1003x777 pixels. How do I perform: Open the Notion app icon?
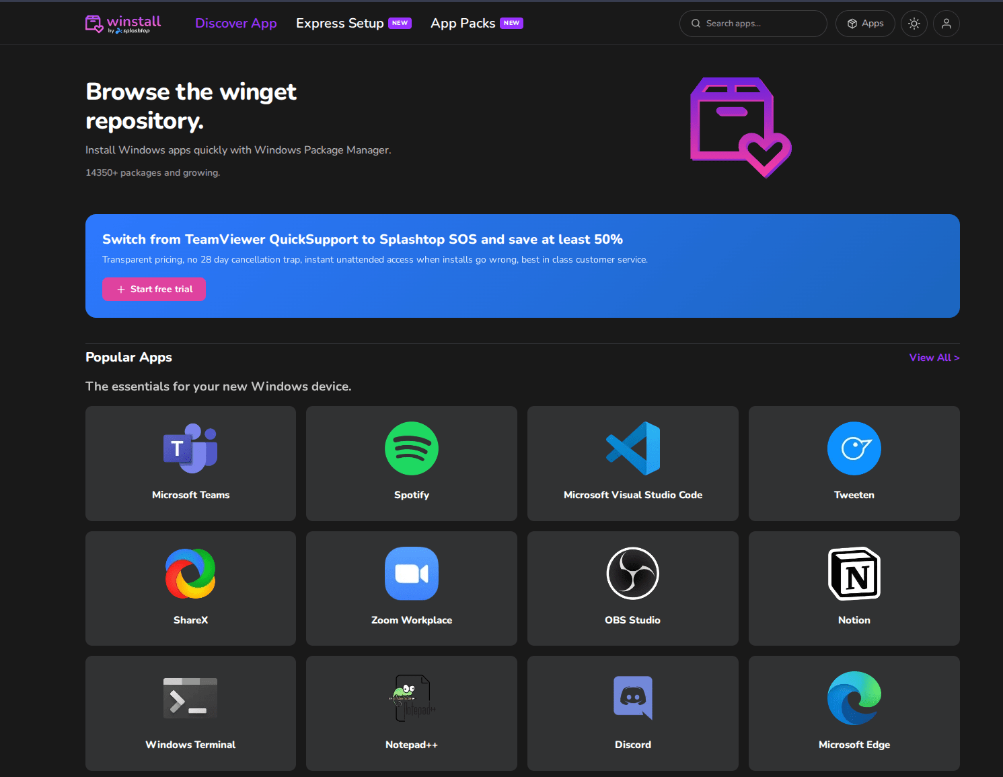pos(854,574)
